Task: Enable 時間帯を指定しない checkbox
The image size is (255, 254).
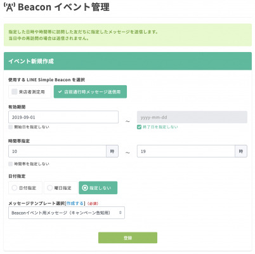Action: point(10,164)
